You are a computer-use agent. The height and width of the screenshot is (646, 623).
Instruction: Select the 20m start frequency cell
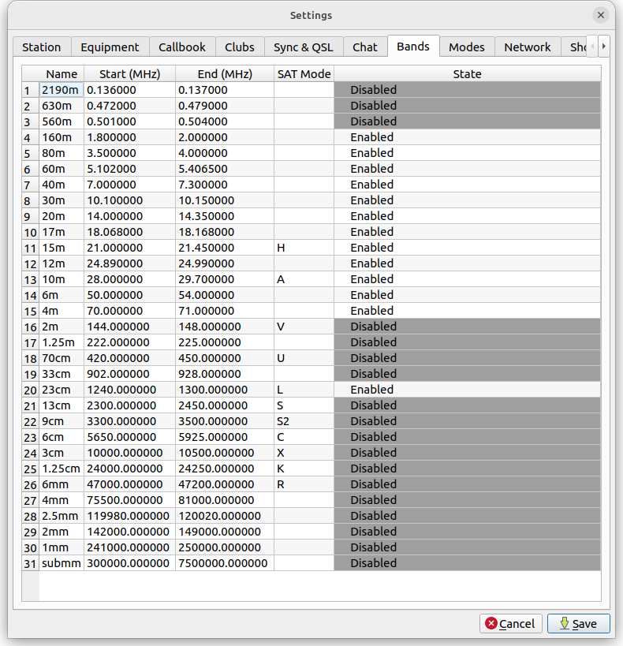coord(129,216)
